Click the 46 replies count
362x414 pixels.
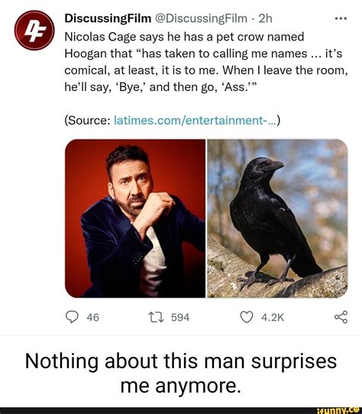click(93, 317)
